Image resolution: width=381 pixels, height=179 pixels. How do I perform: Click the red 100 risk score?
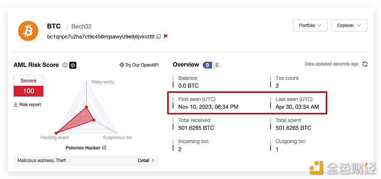[29, 91]
